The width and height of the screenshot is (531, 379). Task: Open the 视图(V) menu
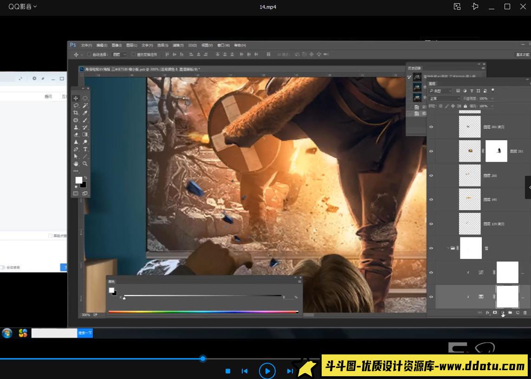[x=207, y=45]
